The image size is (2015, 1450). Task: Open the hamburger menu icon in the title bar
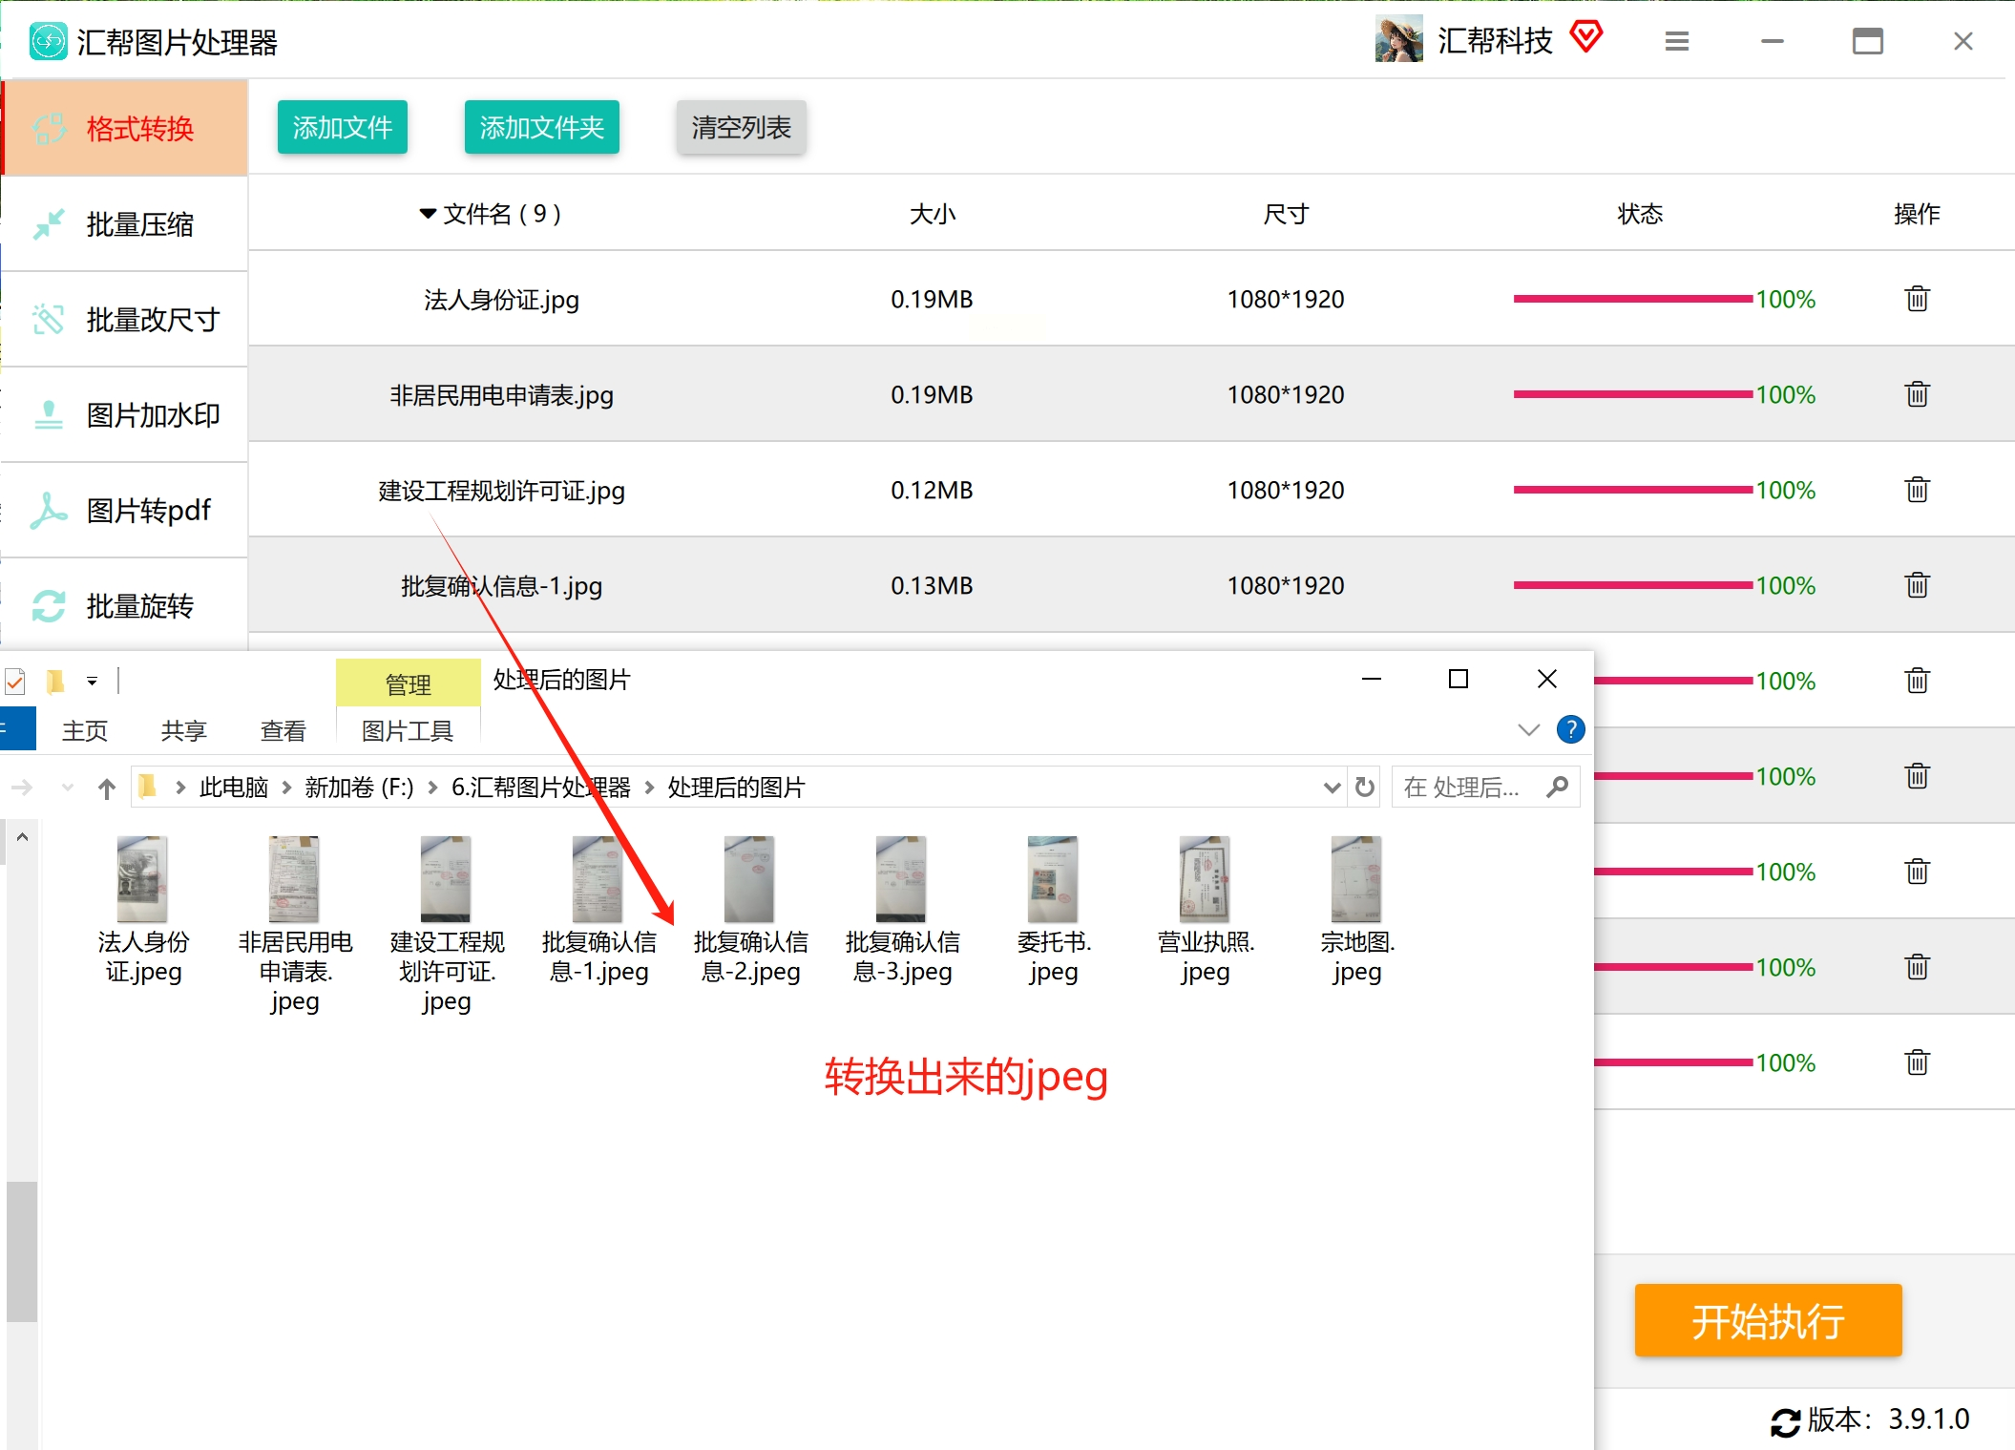1676,41
